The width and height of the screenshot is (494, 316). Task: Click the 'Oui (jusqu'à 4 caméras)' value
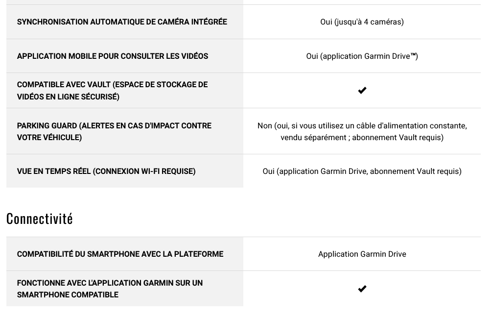point(362,22)
